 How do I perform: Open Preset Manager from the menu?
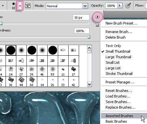(x=120, y=82)
